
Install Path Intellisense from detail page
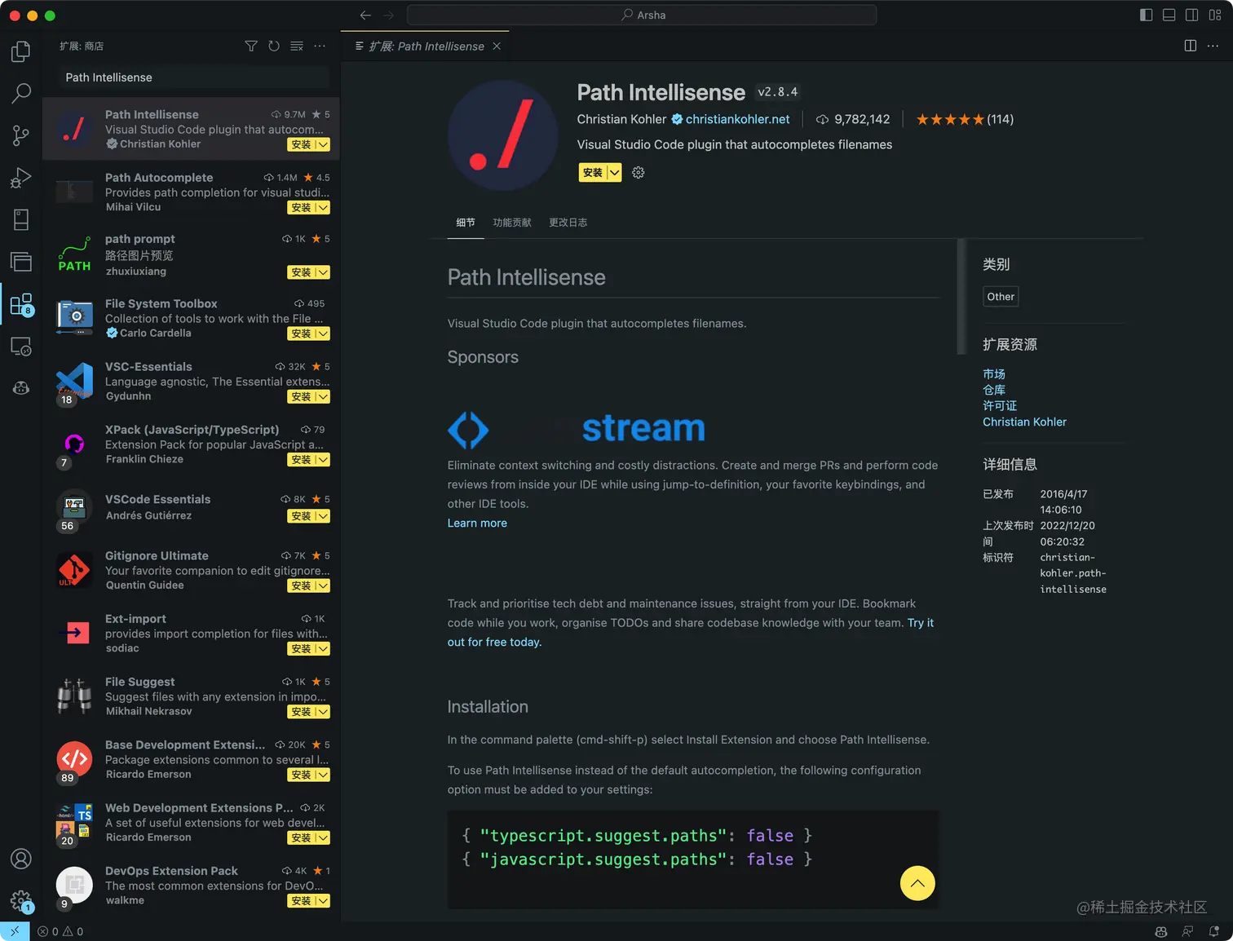coord(593,173)
